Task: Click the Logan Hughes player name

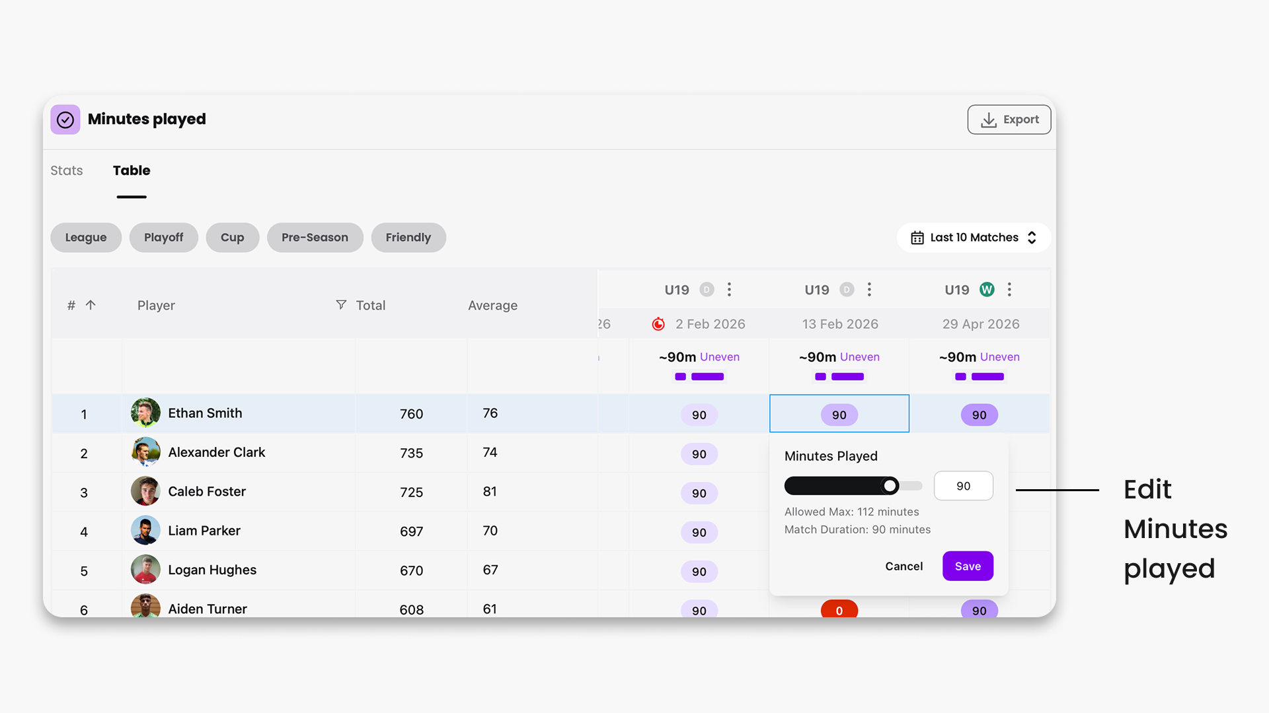Action: click(212, 570)
